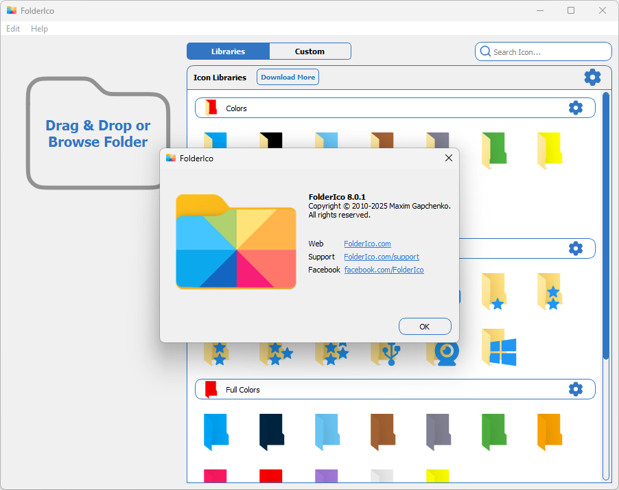The width and height of the screenshot is (619, 490).
Task: Click the Drag & Drop or Browse Folder area
Action: tap(98, 133)
